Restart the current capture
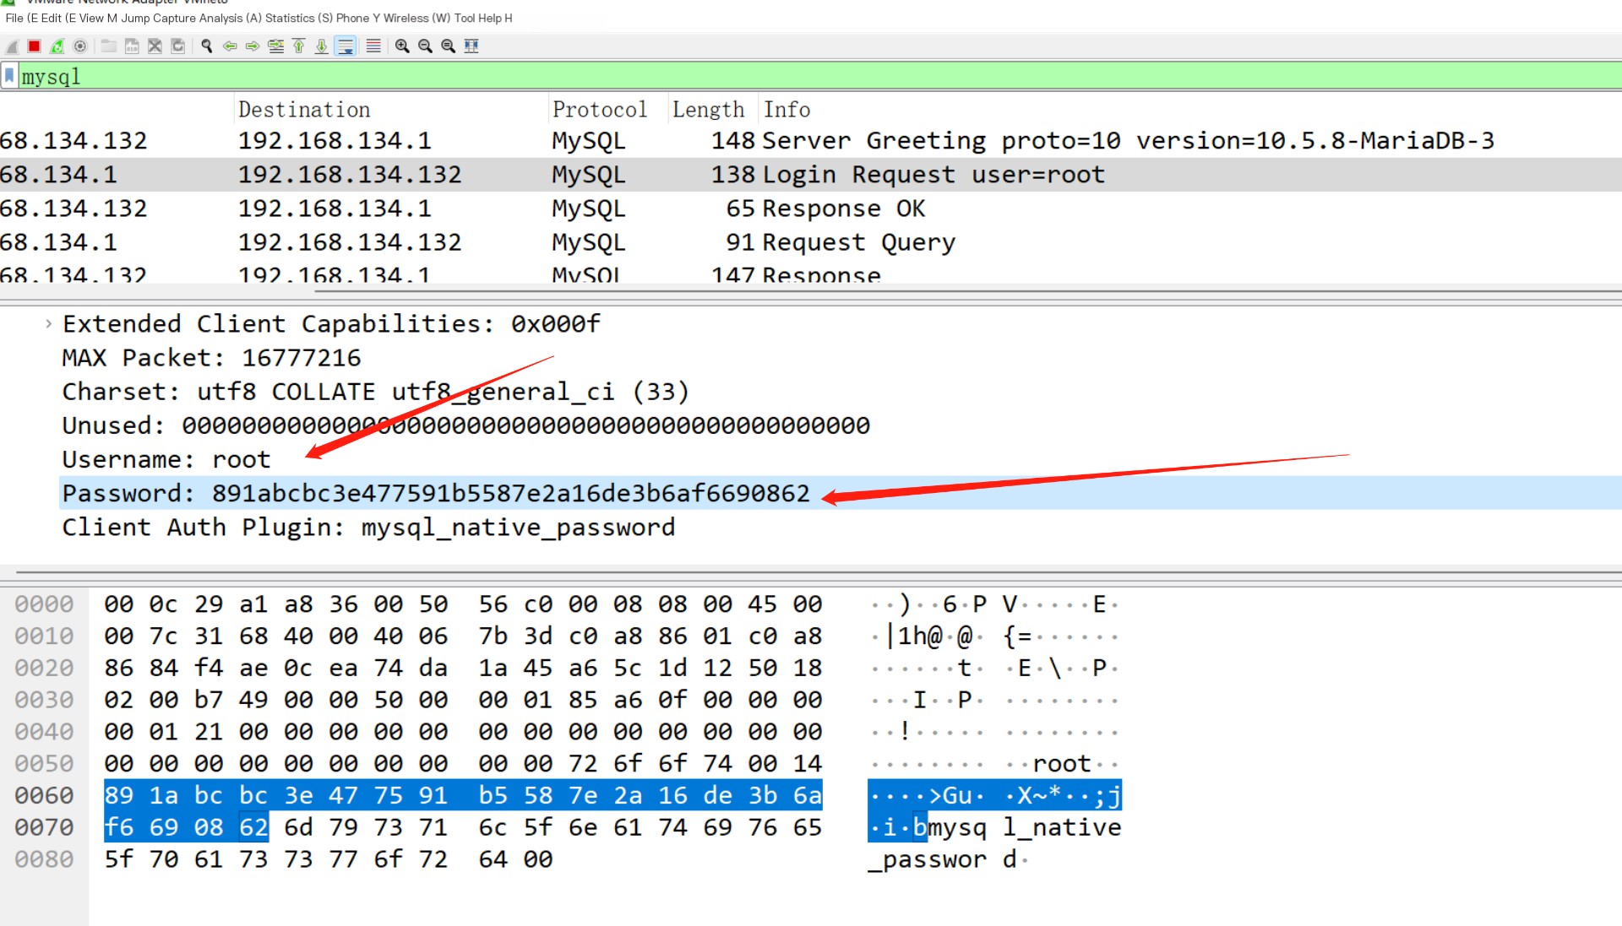This screenshot has width=1622, height=926. tap(57, 46)
